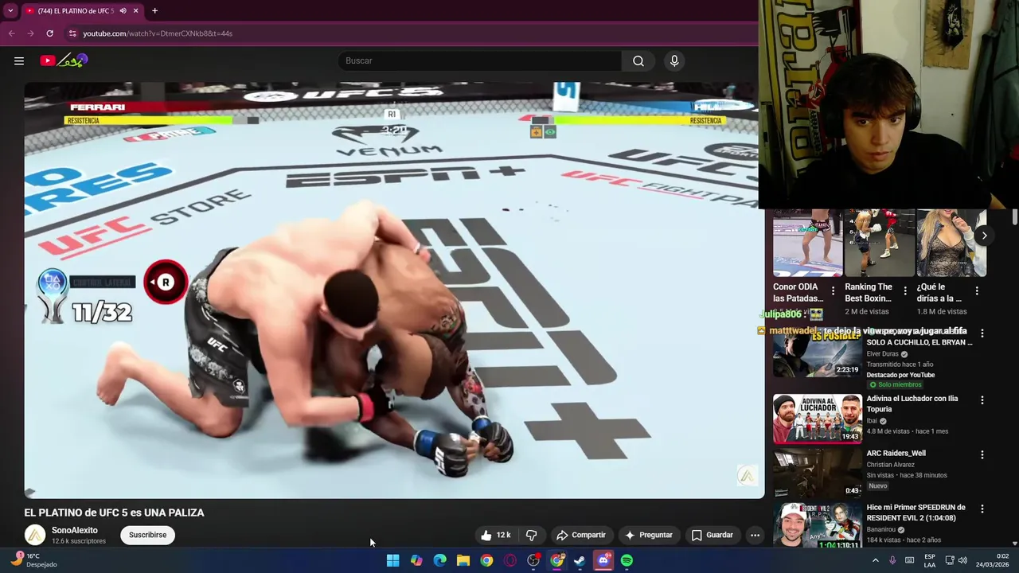
Task: Go forward with browser forward arrow
Action: (30, 33)
